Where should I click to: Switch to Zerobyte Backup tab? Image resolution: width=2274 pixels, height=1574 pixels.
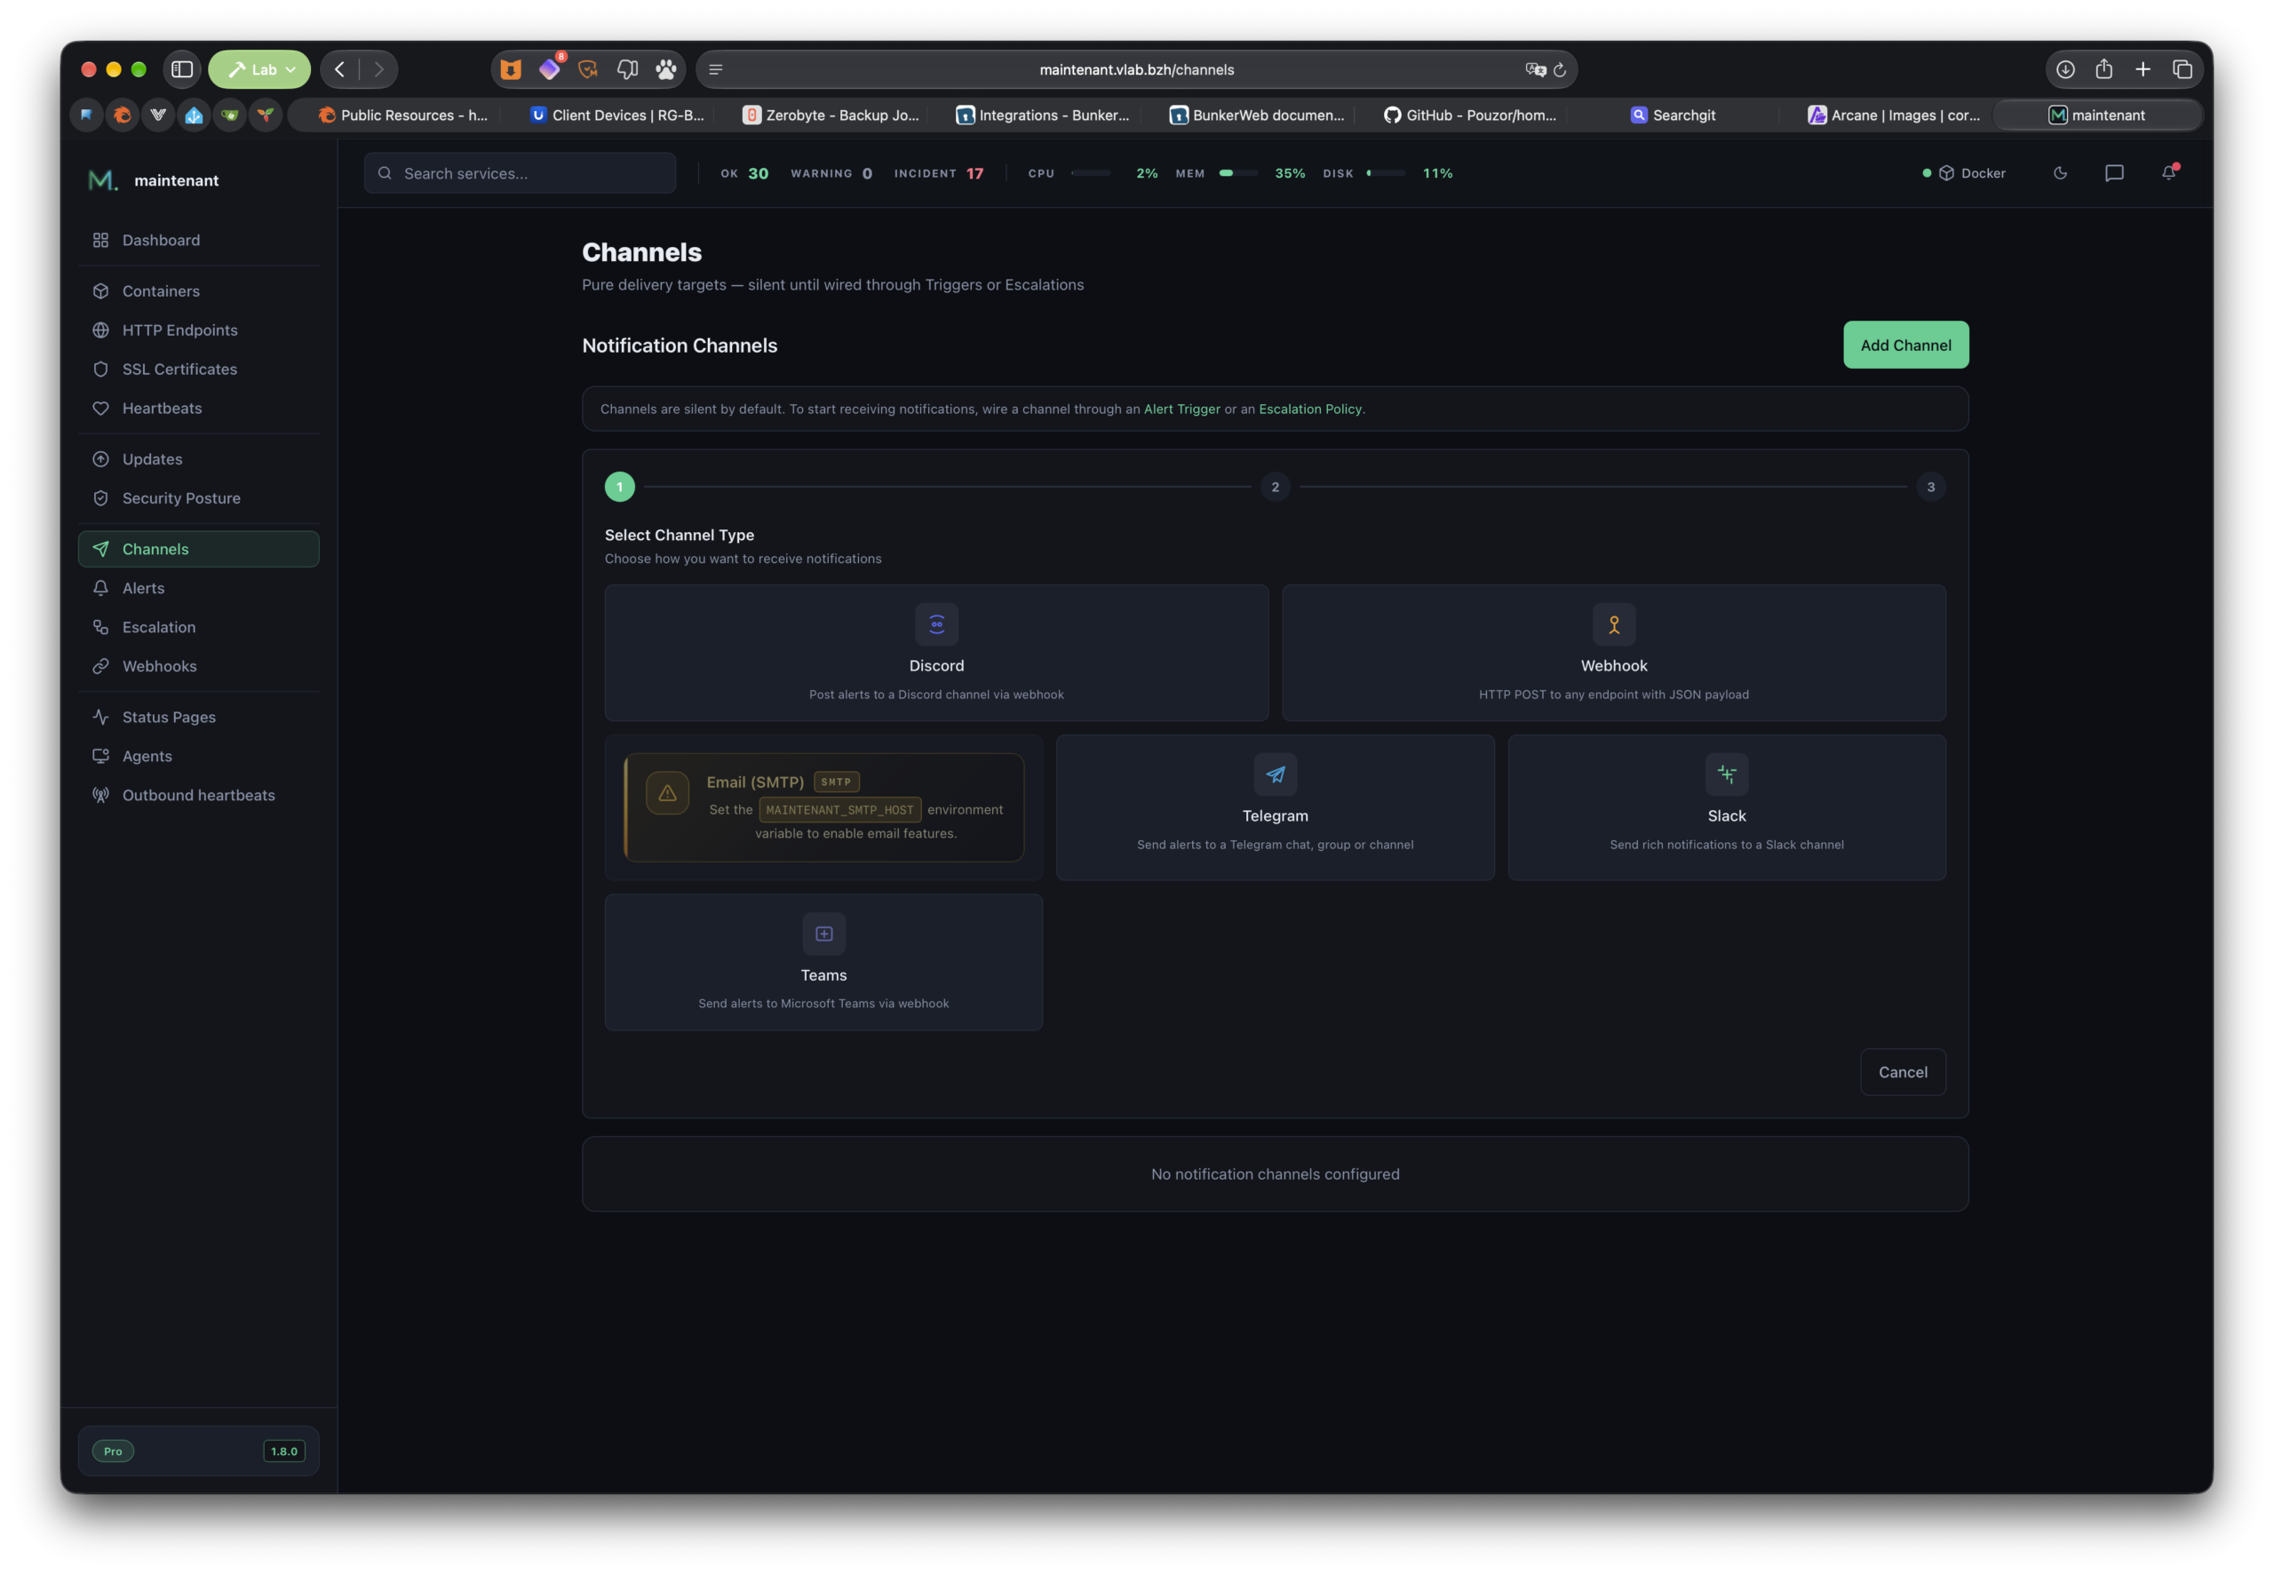click(x=831, y=115)
